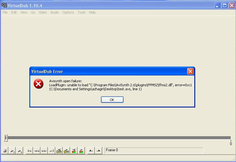The height and width of the screenshot is (162, 236).
Task: Click the 'Avisynth open failure:' text
Action: (x=65, y=81)
